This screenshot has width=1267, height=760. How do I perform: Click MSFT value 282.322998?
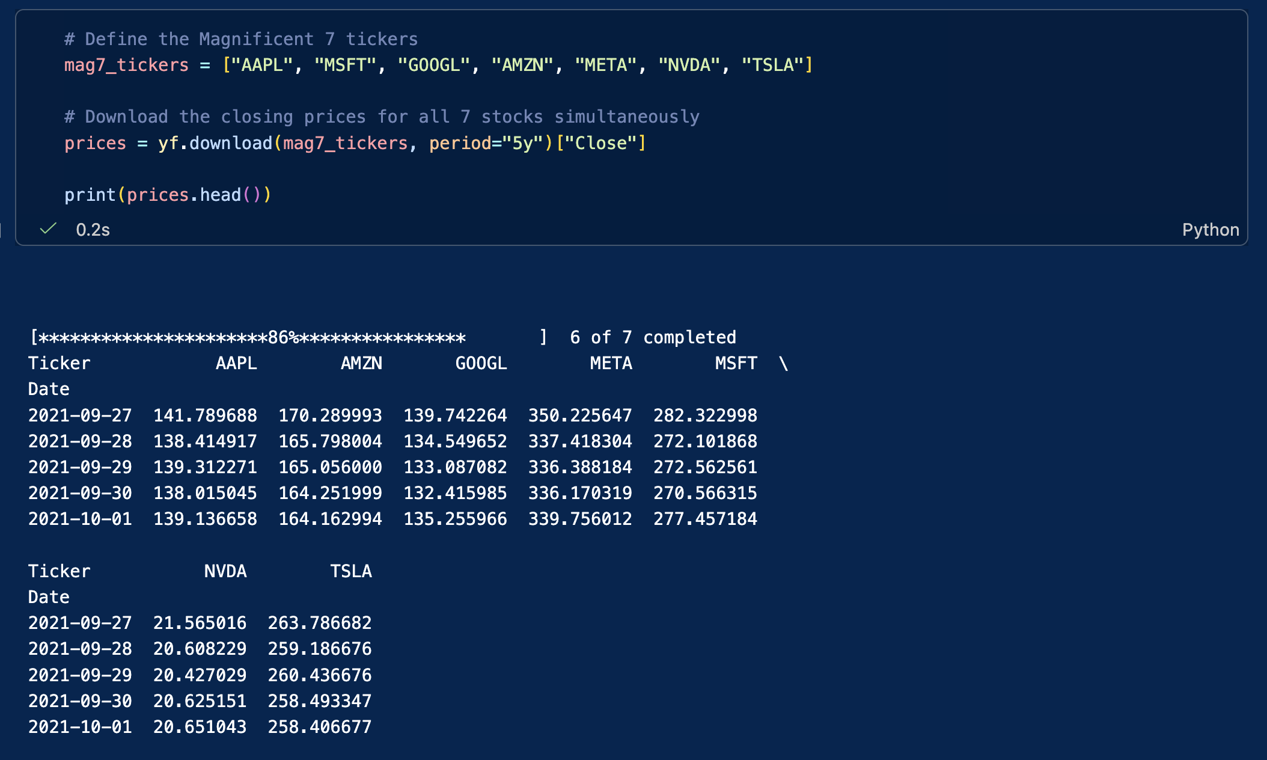705,415
